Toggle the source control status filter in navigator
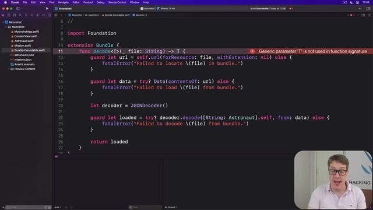The width and height of the screenshot is (373, 210). pos(49,208)
